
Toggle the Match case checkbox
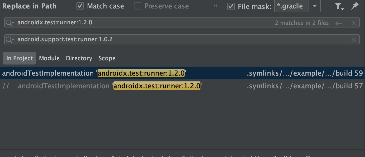point(80,6)
